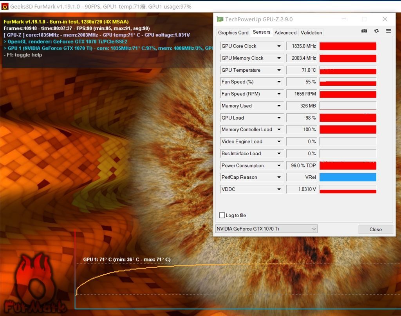Open the Video Engine Load sensor dropdown
This screenshot has height=316, width=401.
[279, 142]
